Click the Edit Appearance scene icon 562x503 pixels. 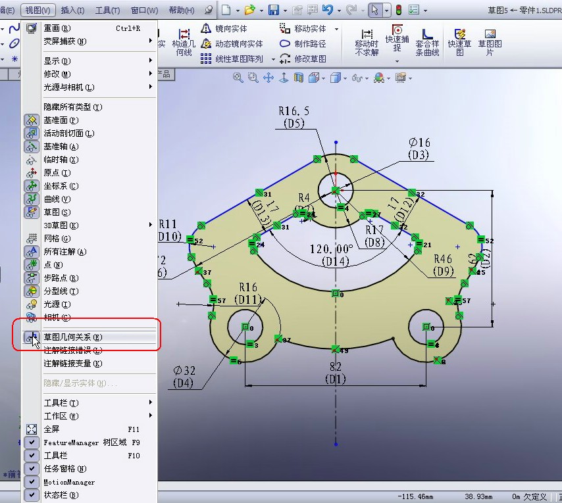(x=379, y=78)
